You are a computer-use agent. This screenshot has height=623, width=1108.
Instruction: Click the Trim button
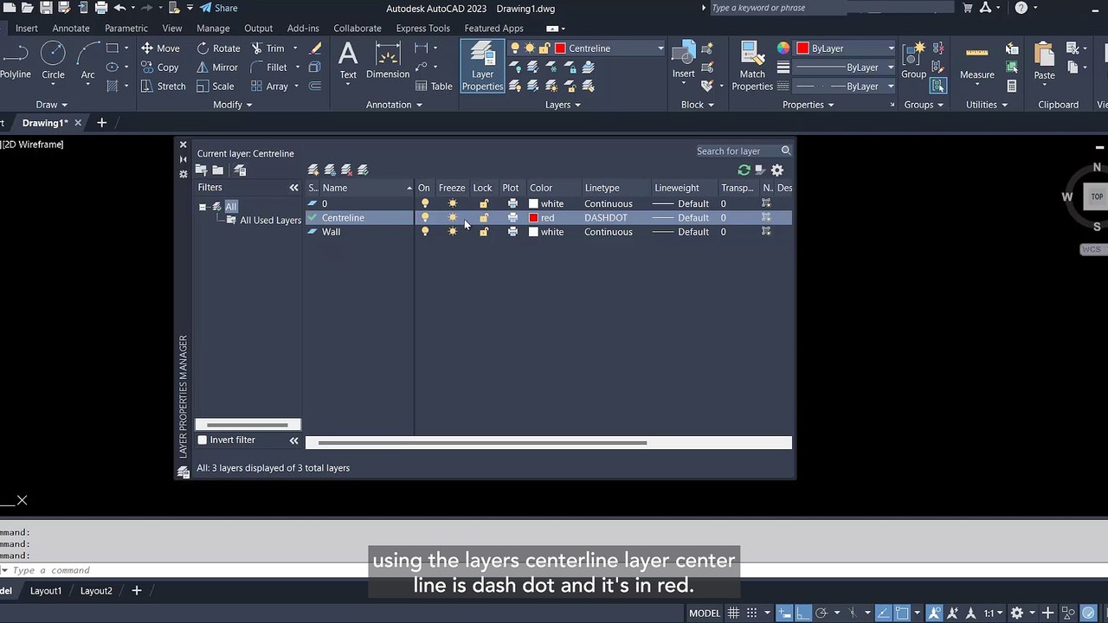(x=268, y=48)
